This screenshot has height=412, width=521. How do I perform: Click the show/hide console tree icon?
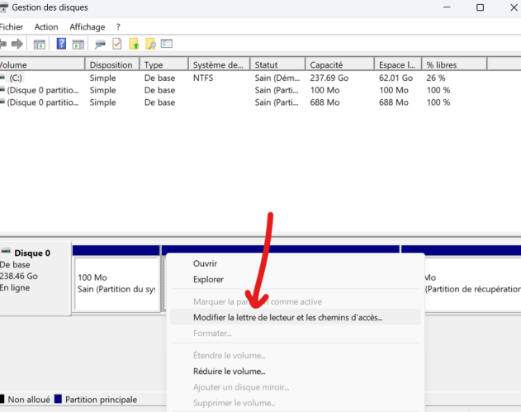pyautogui.click(x=39, y=44)
